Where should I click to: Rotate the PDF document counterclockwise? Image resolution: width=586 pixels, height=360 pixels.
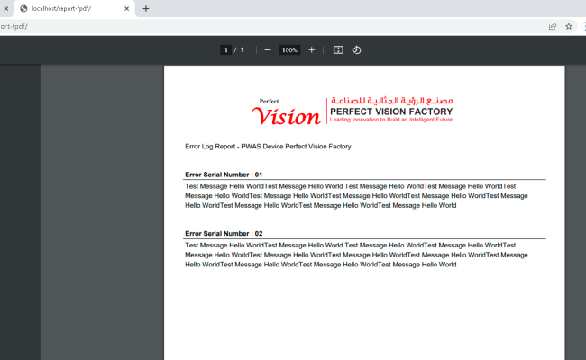tap(356, 50)
